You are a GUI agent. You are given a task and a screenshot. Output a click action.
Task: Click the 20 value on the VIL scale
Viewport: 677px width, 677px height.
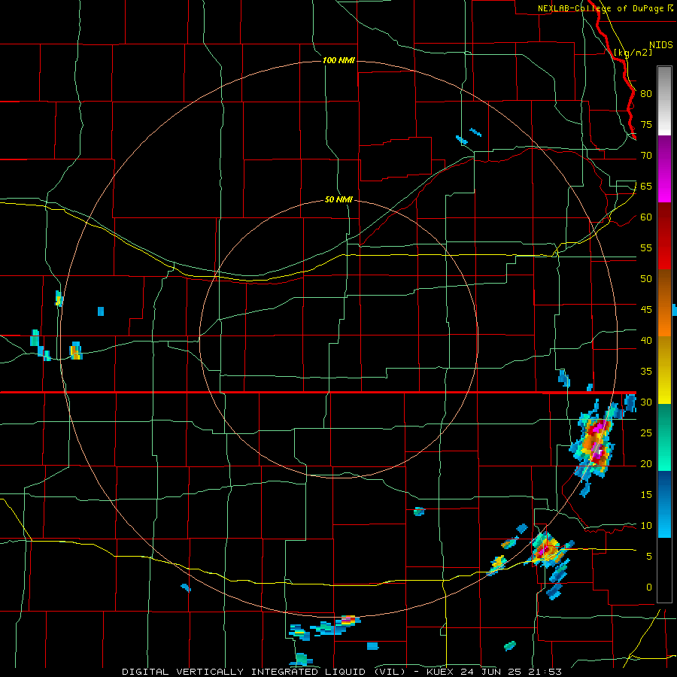click(x=646, y=463)
